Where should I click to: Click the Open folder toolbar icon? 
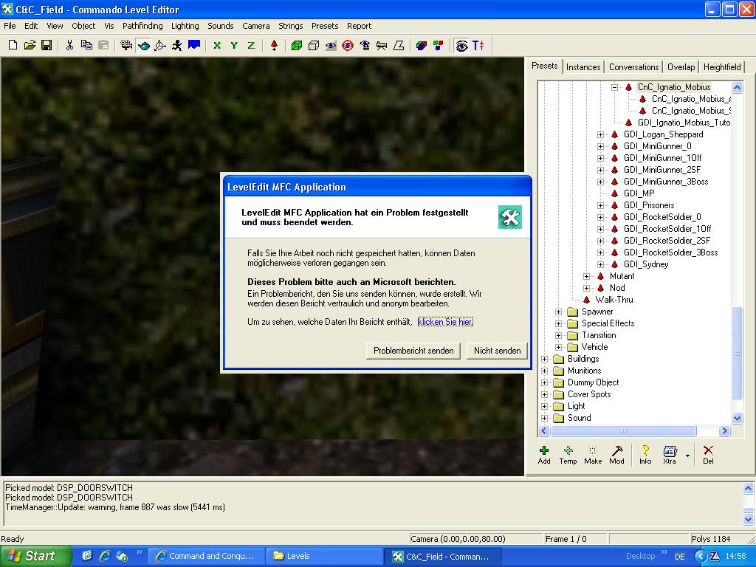pos(30,46)
